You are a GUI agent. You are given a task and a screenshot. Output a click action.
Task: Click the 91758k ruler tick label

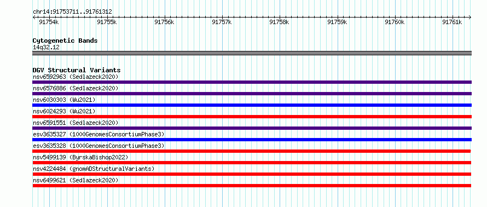[x=279, y=22]
